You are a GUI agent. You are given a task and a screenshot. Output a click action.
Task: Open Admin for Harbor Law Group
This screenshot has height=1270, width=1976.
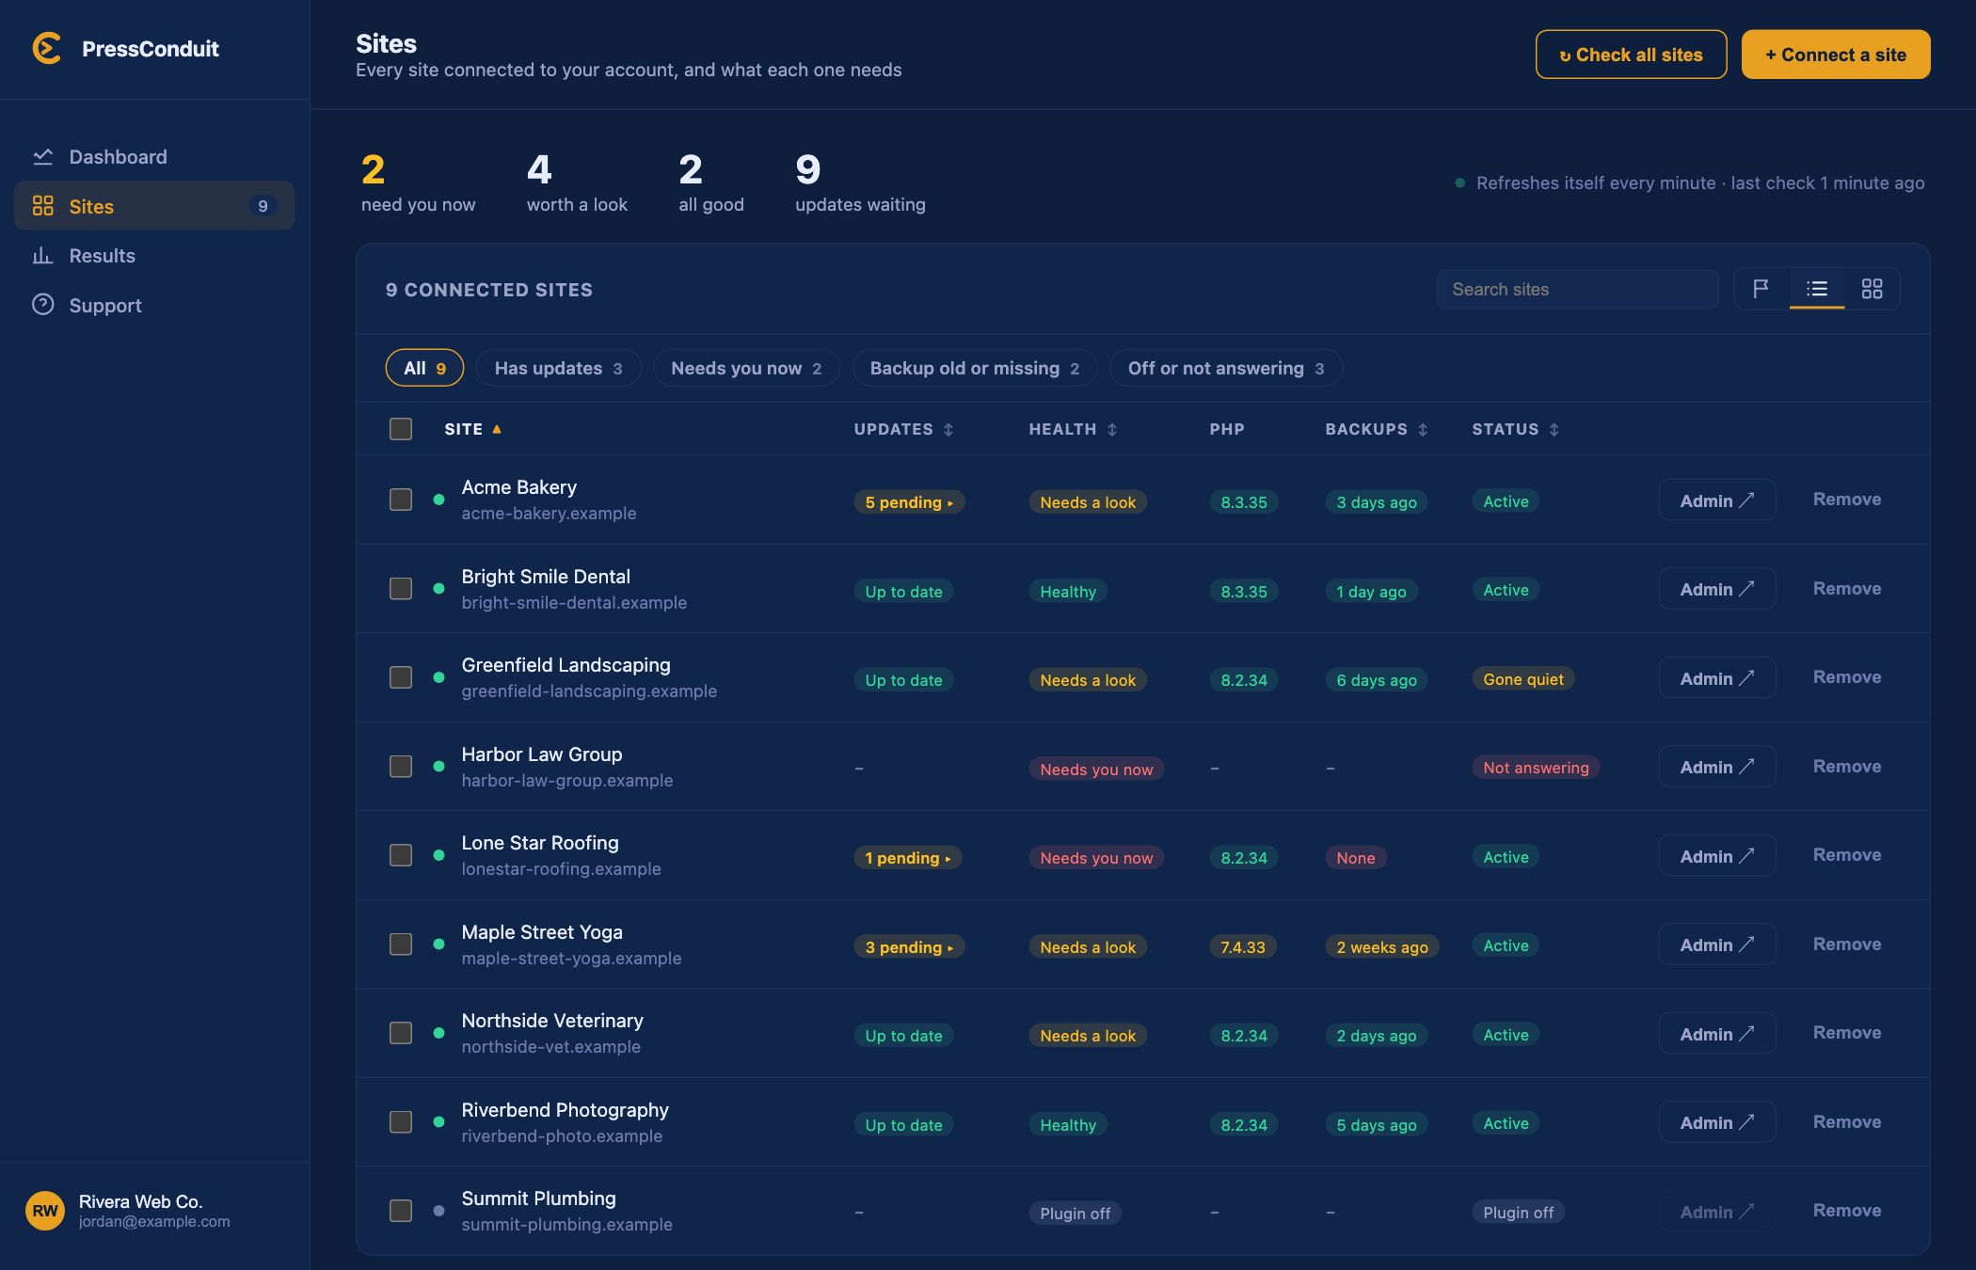click(1716, 767)
